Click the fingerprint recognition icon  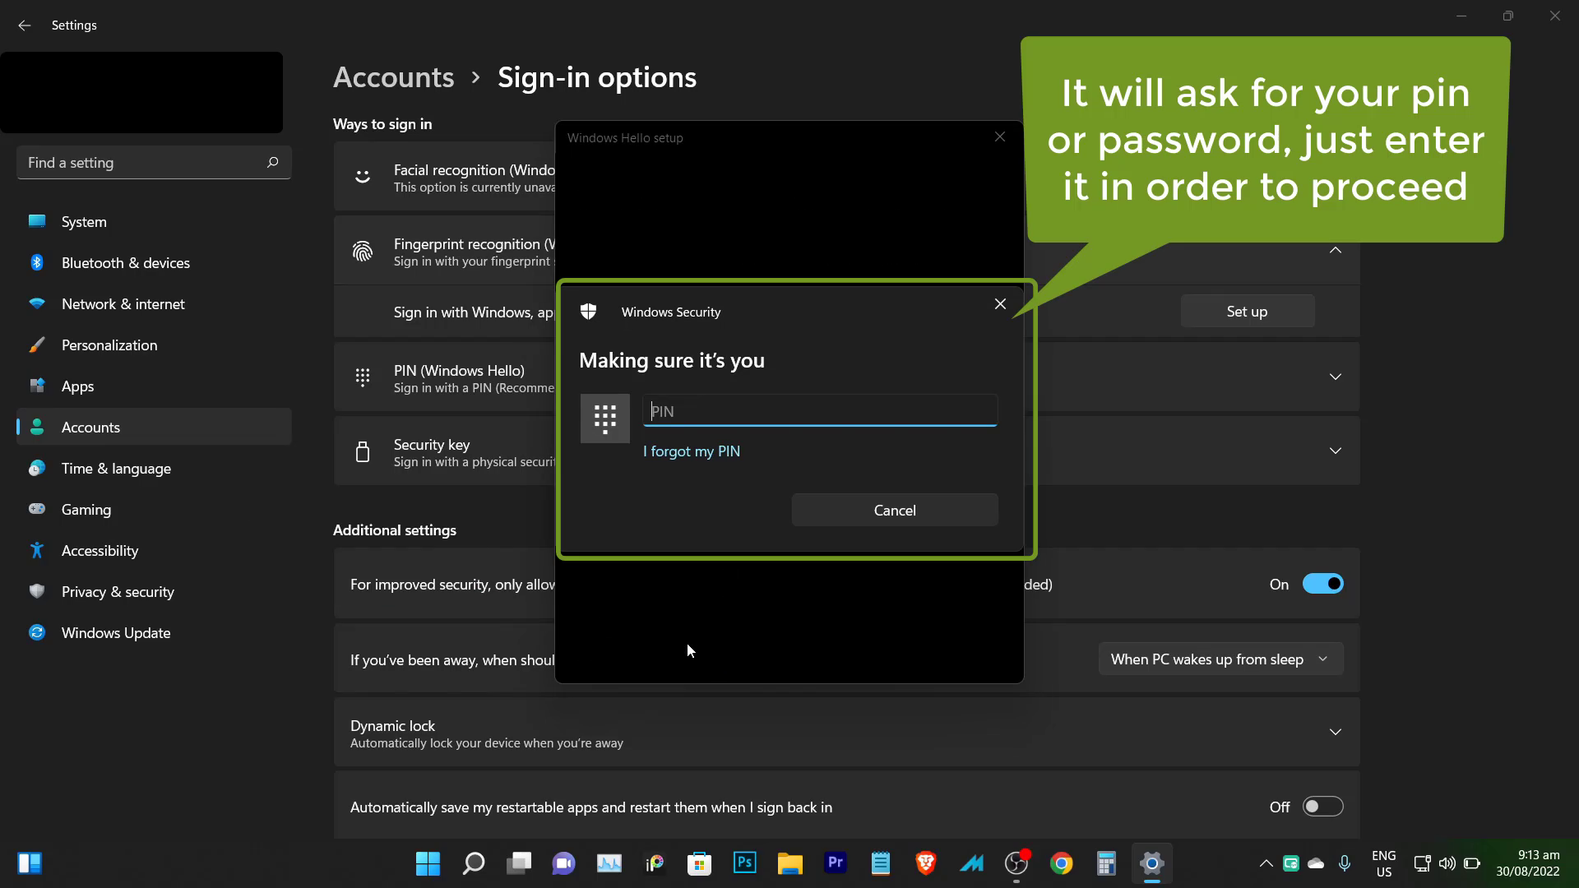pos(363,252)
